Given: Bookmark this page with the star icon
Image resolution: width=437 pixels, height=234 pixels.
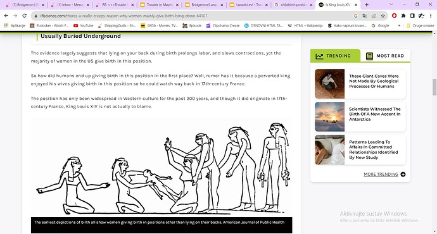Looking at the screenshot, I should pos(383,16).
